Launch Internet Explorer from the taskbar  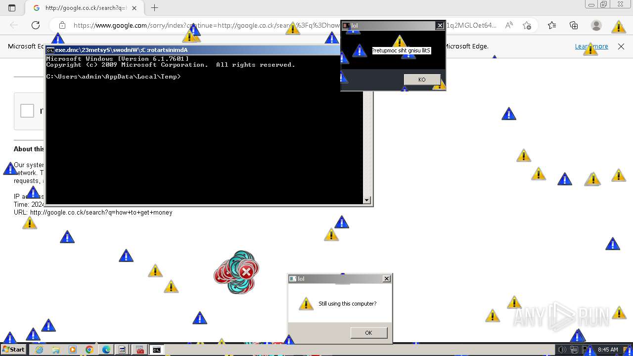(x=39, y=350)
